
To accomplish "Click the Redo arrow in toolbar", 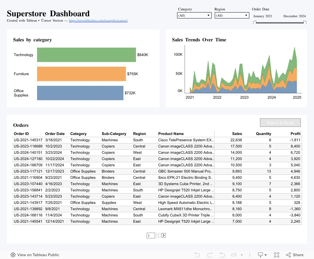I will pyautogui.click(x=210, y=255).
